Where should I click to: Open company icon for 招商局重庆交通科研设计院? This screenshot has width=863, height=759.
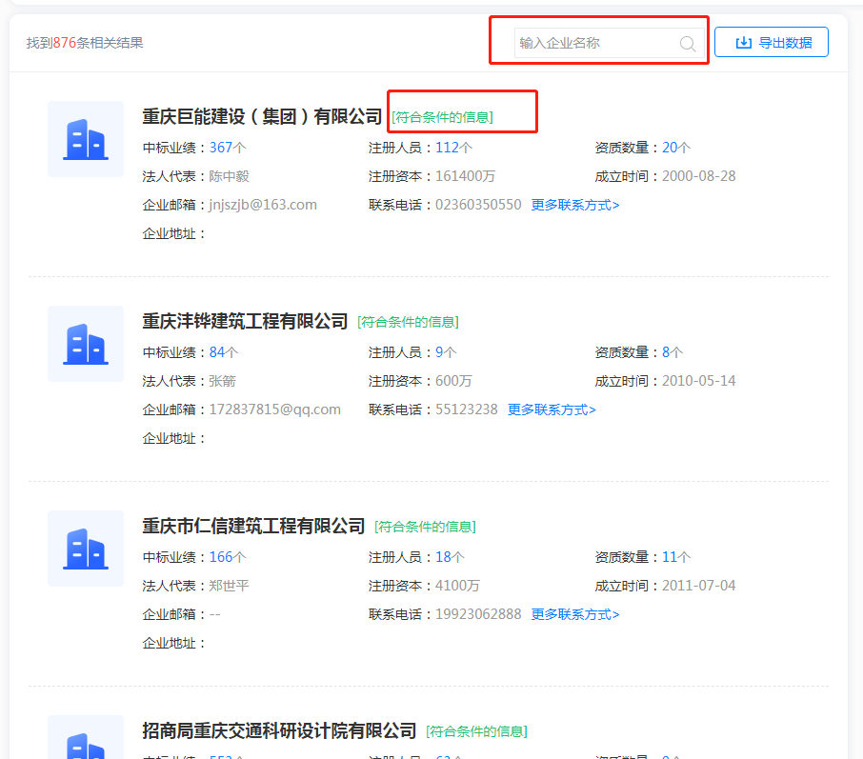[86, 737]
